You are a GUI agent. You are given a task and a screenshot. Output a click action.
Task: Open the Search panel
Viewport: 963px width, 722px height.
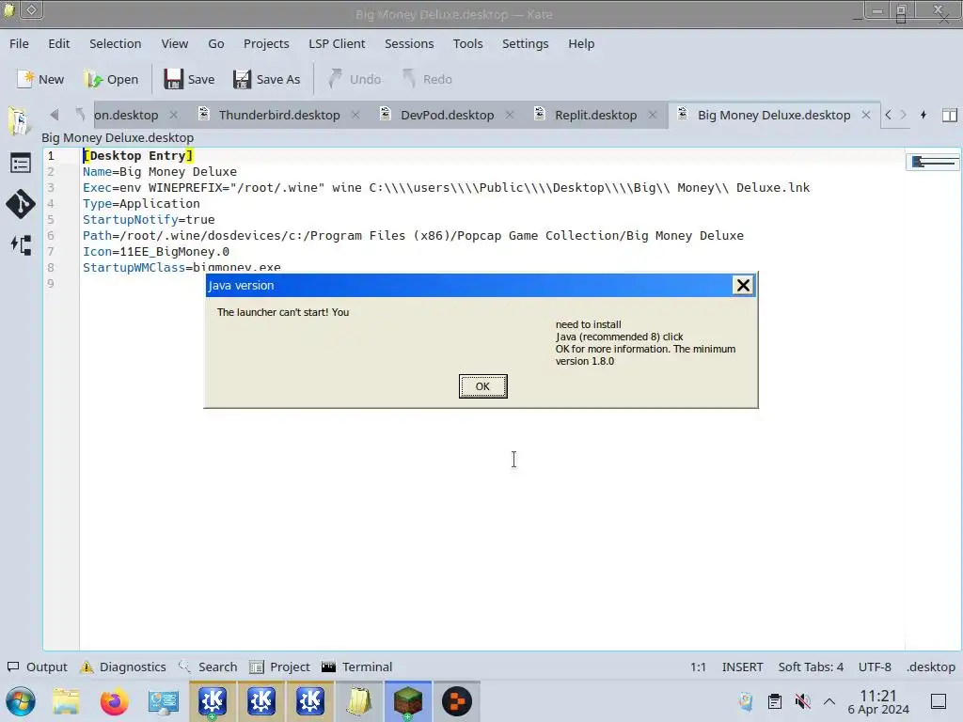(208, 667)
